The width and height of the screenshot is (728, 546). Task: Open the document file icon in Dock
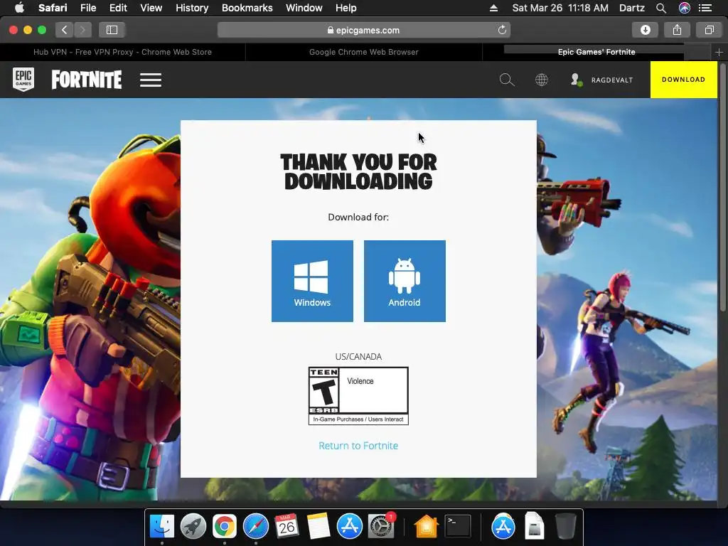point(535,525)
